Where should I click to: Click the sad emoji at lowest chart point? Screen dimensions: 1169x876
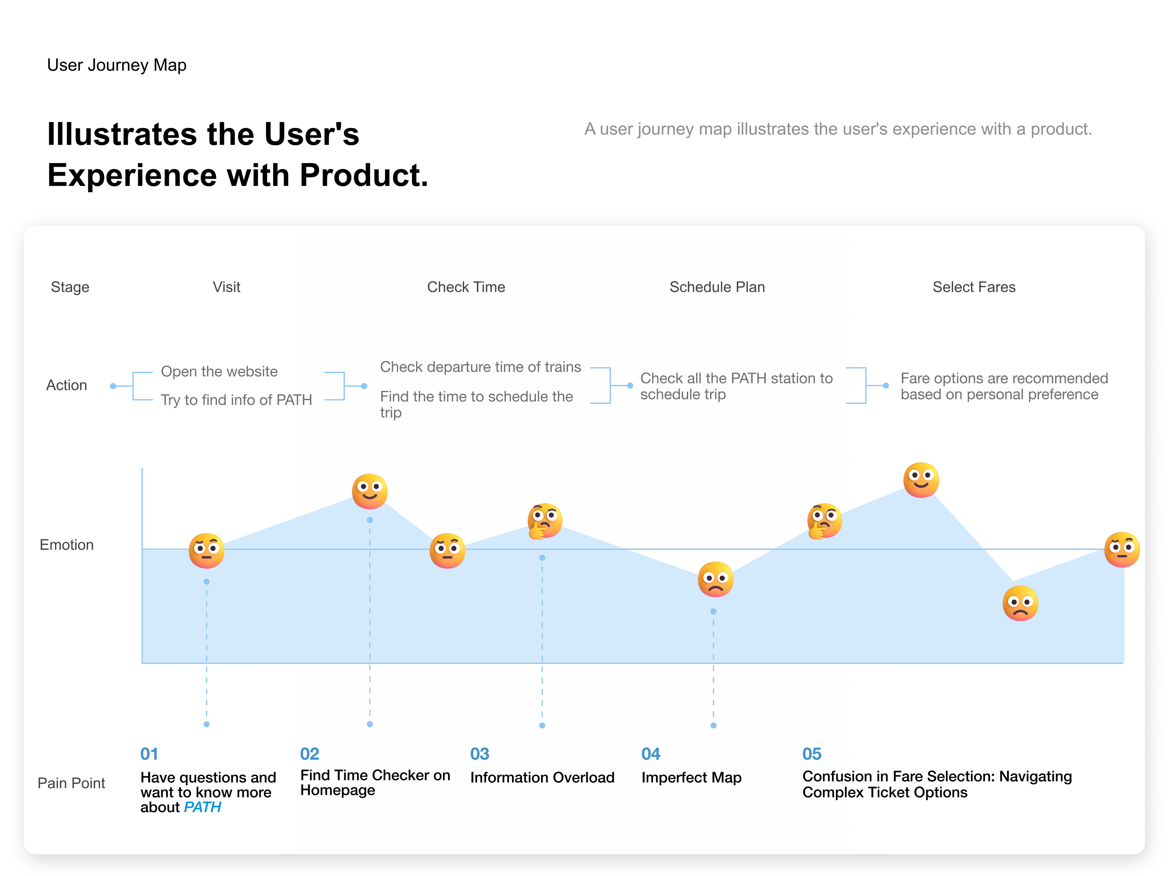coord(1020,603)
